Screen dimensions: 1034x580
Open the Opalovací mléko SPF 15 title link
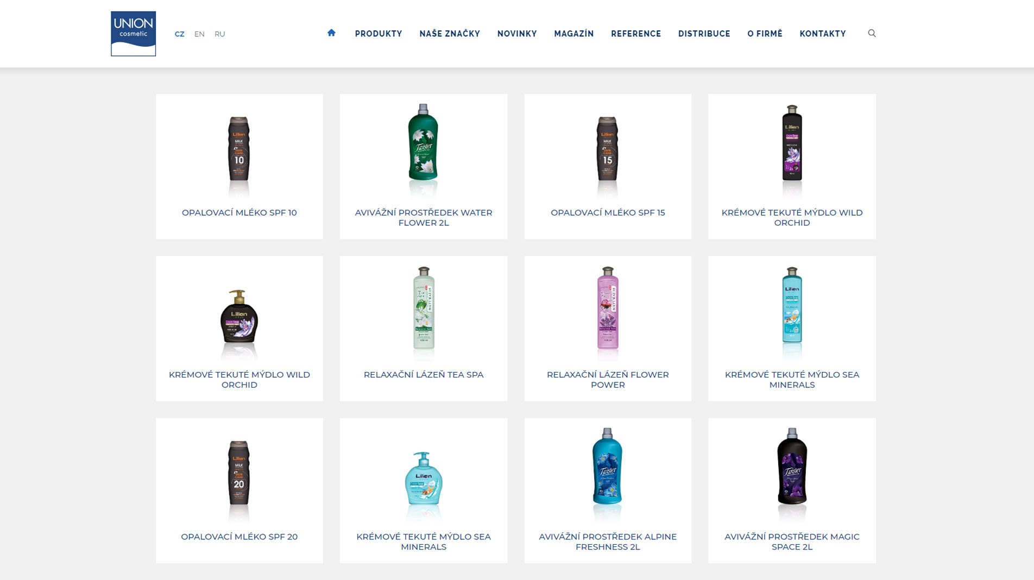pos(608,212)
